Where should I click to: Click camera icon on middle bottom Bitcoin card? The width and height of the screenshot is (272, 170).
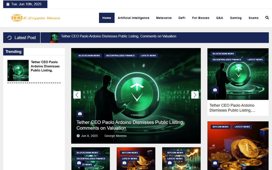tap(124, 163)
